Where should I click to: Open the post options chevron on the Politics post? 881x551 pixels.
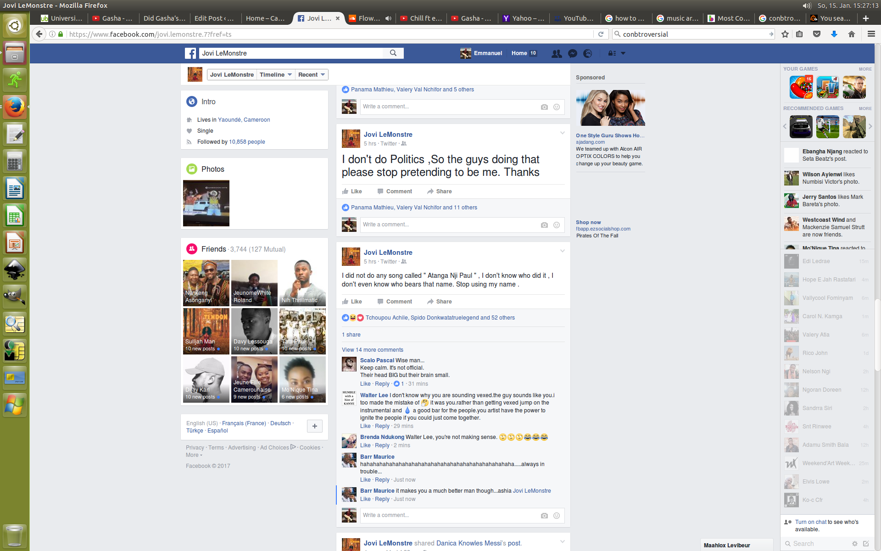(x=562, y=133)
